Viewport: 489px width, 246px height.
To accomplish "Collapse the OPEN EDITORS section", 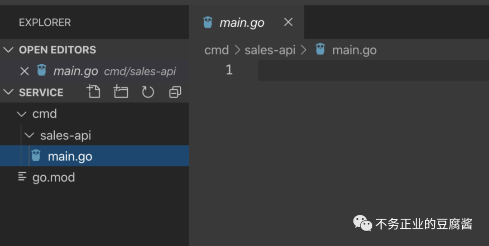I will (8, 50).
